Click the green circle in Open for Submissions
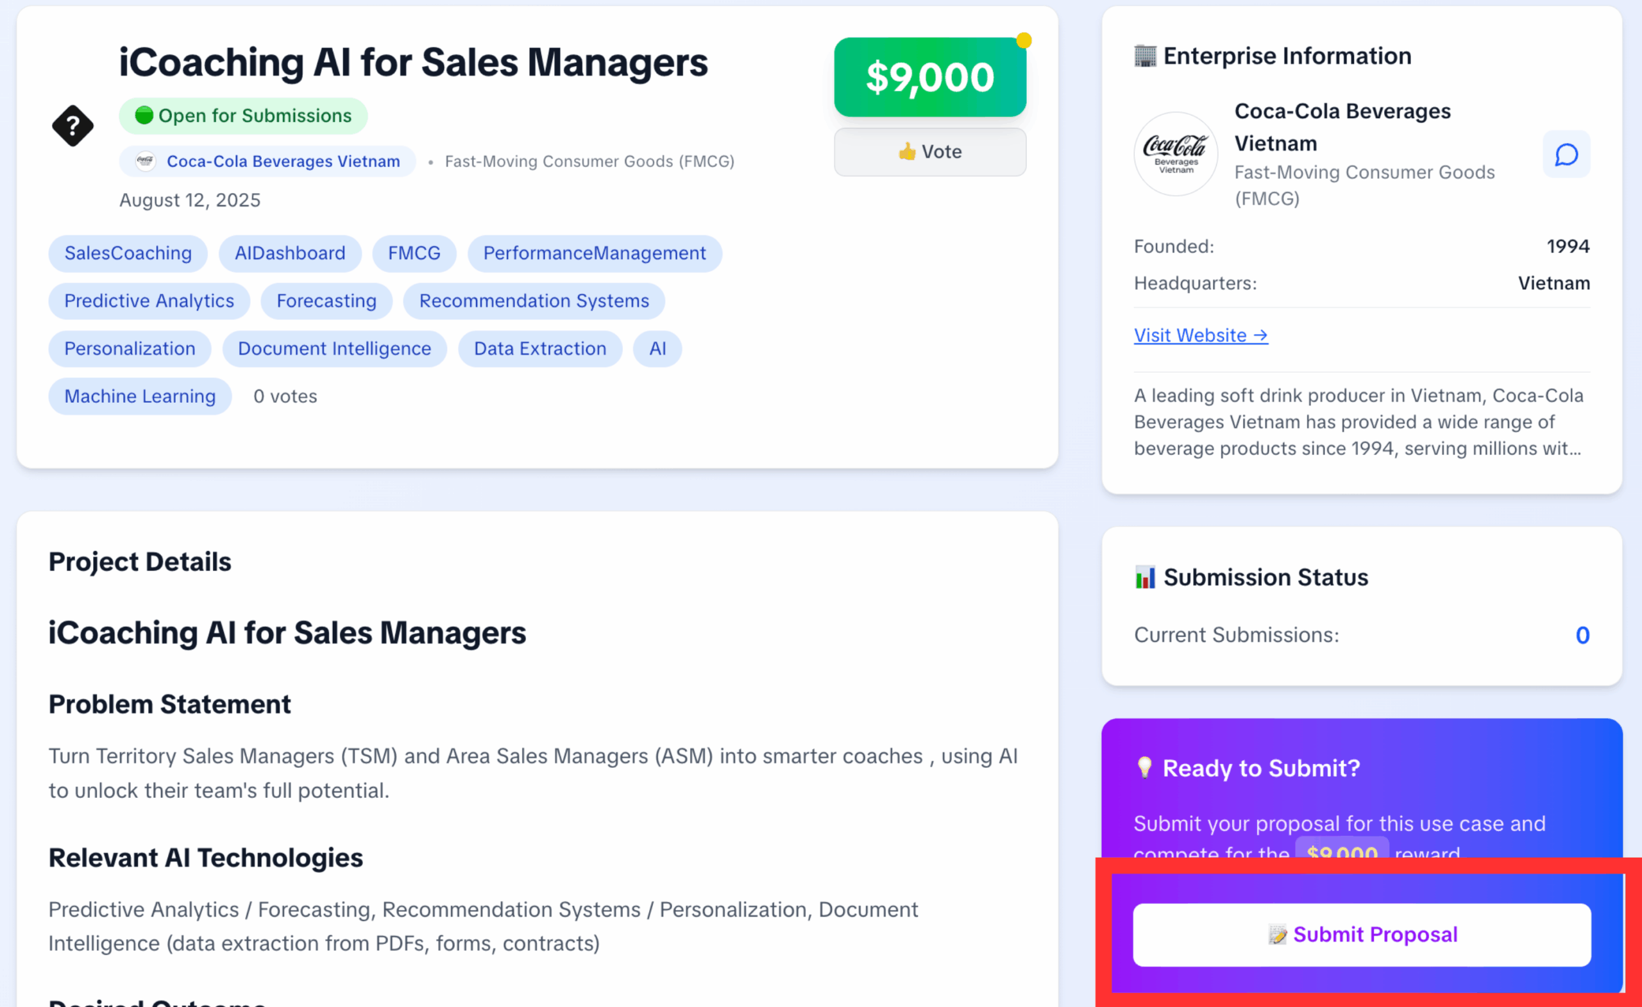 144,115
